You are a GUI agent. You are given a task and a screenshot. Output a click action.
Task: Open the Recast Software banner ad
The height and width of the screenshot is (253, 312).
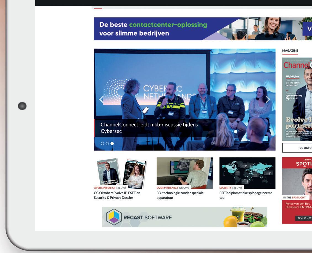(185, 217)
